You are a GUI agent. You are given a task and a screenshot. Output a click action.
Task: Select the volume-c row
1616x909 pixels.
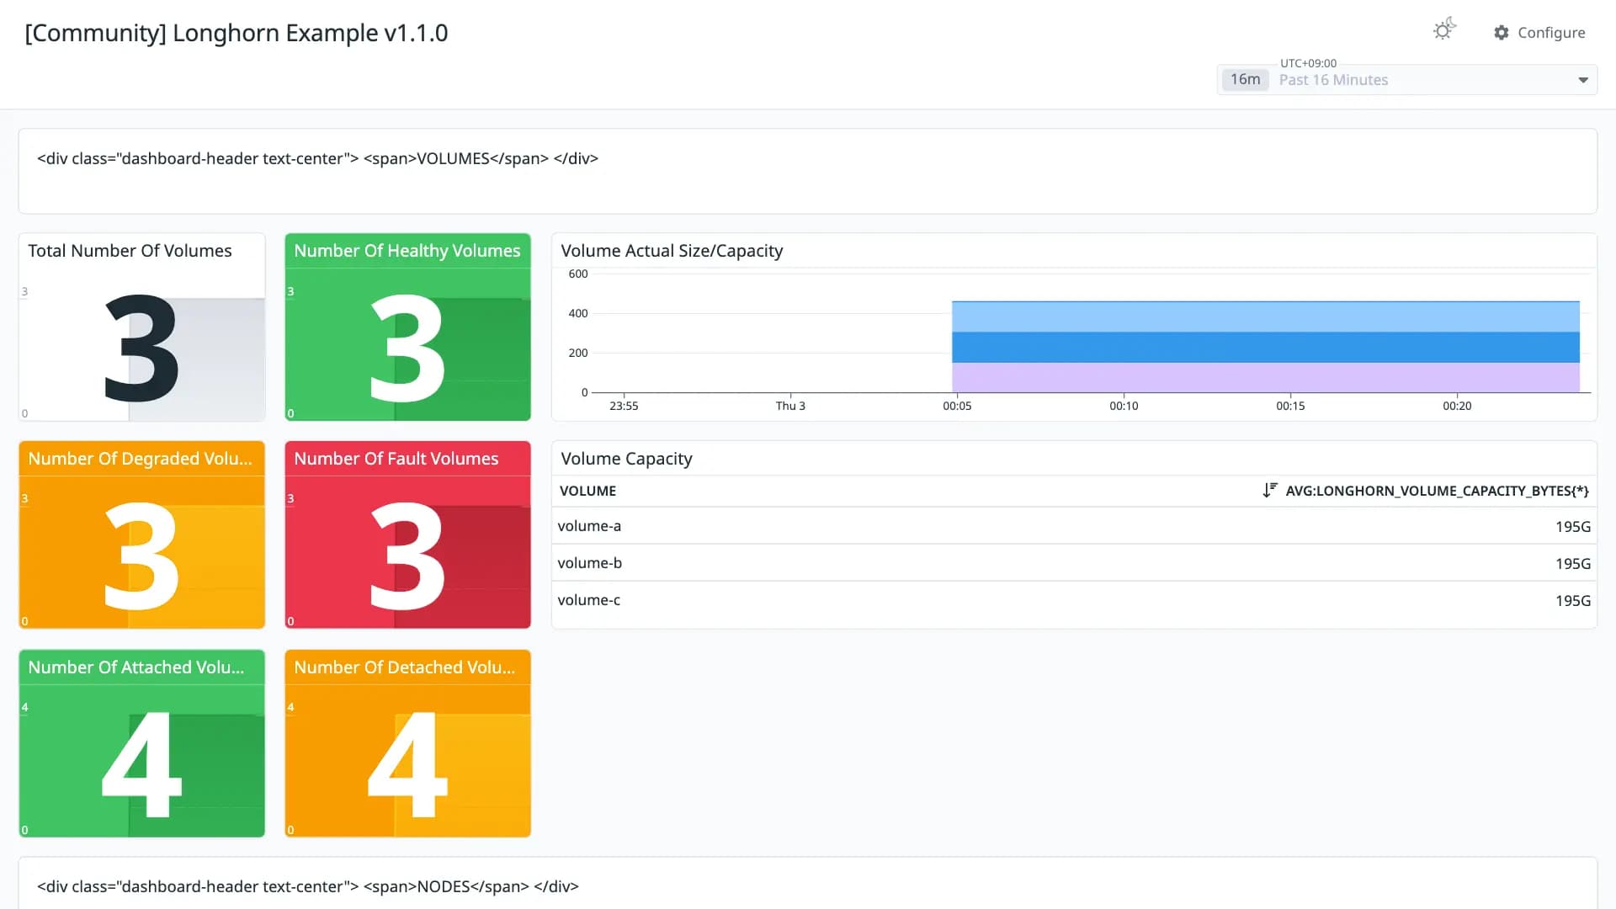click(x=1074, y=600)
